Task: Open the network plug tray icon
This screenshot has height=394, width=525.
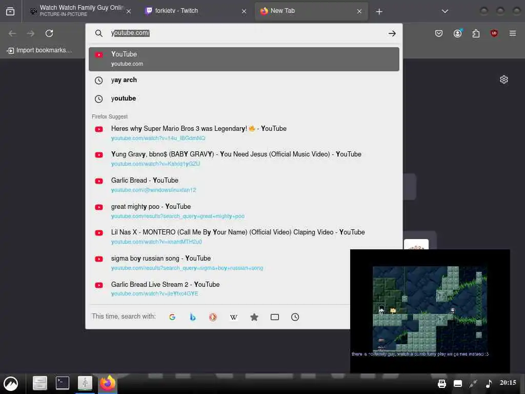Action: click(473, 384)
